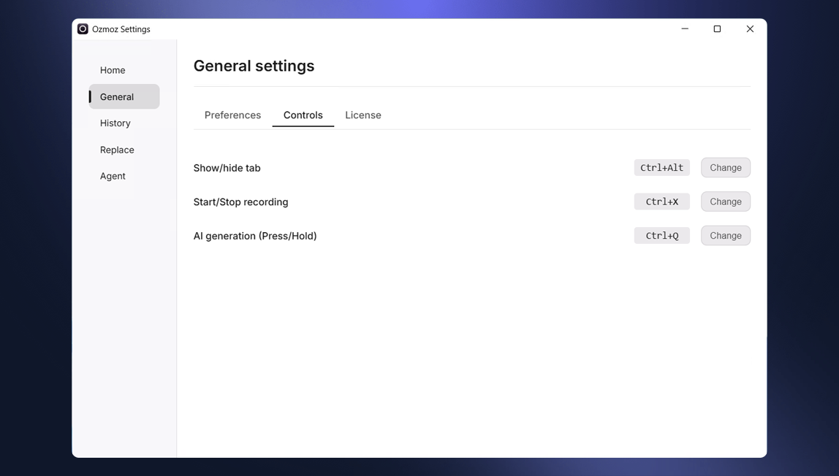Click the Start/Stop recording label
839x476 pixels.
240,201
